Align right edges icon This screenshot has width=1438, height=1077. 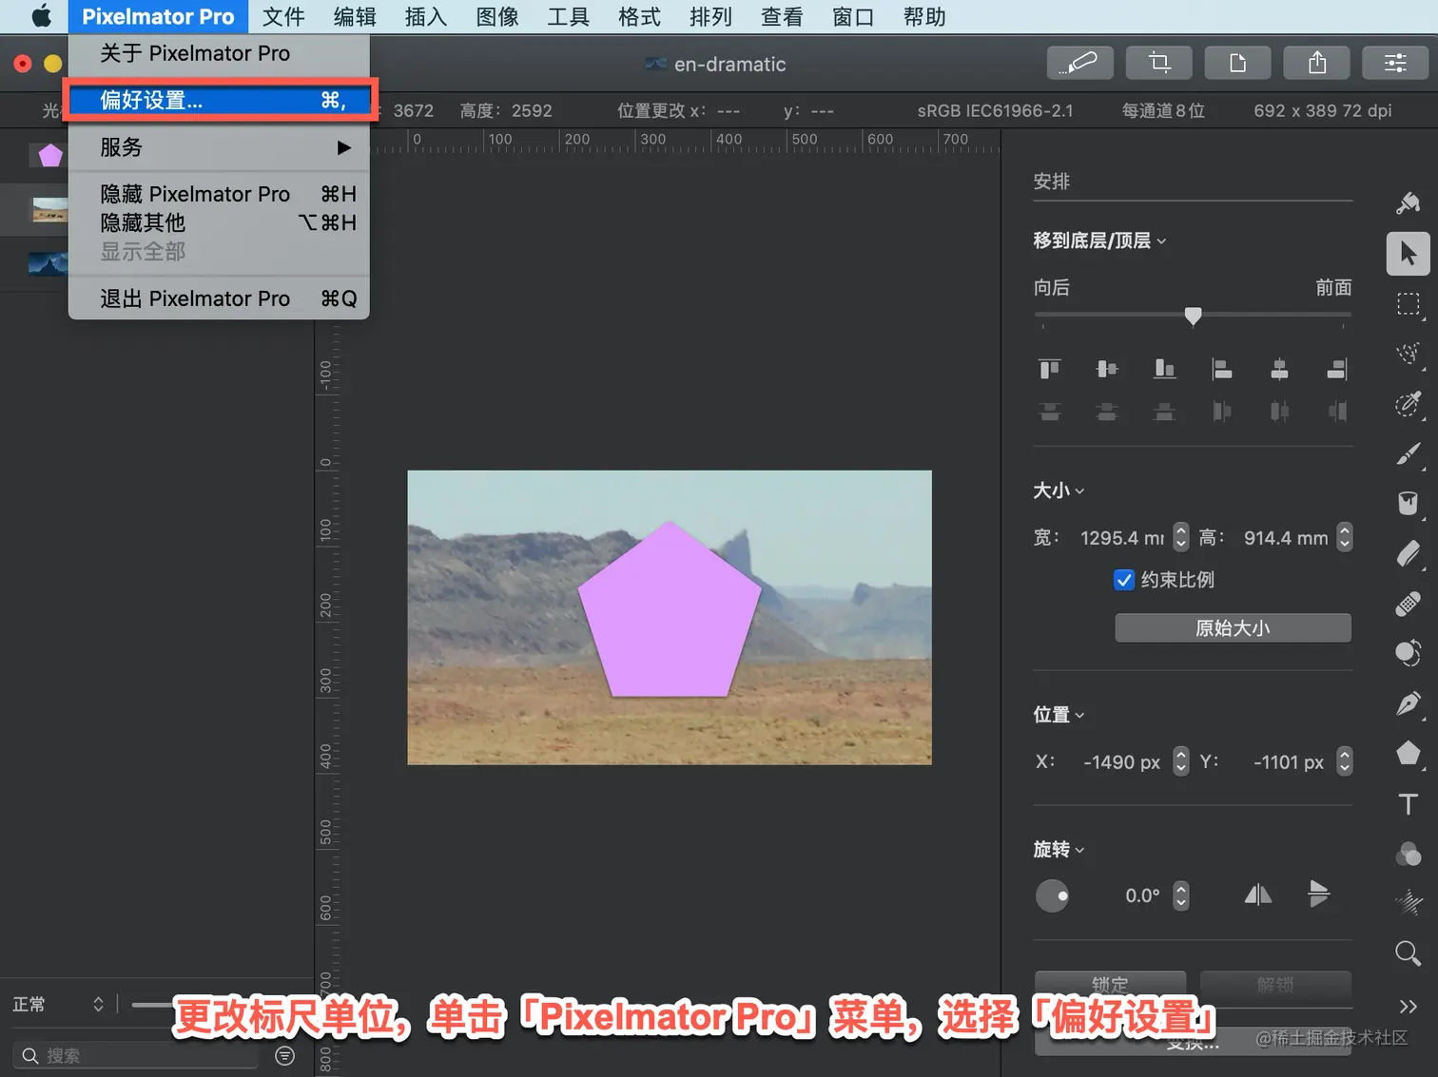click(x=1337, y=369)
